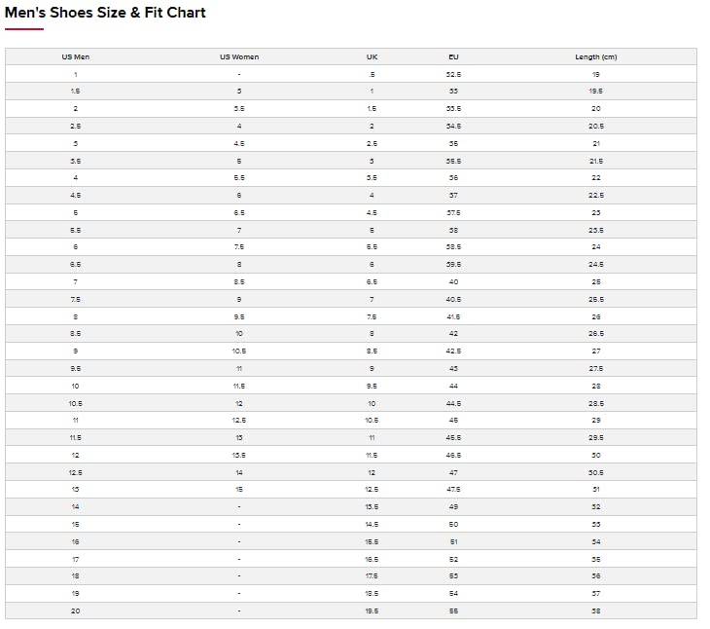Viewport: 710px width, 629px height.
Task: Click the UK size 16.5 cell
Action: coord(372,559)
